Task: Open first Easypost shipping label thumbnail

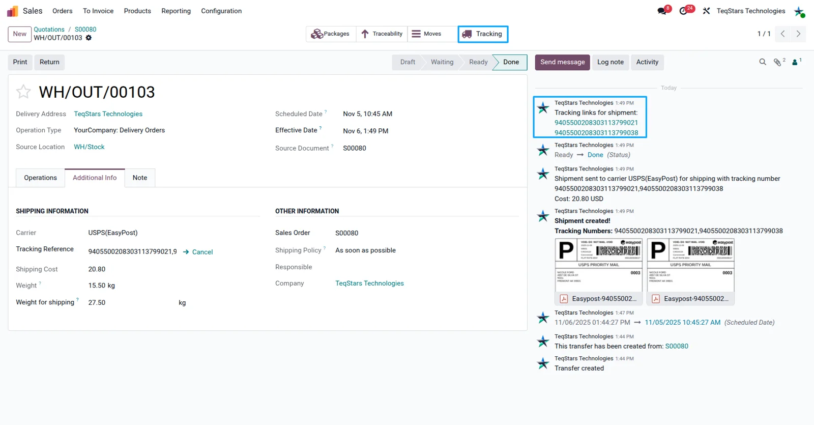Action: (x=599, y=265)
